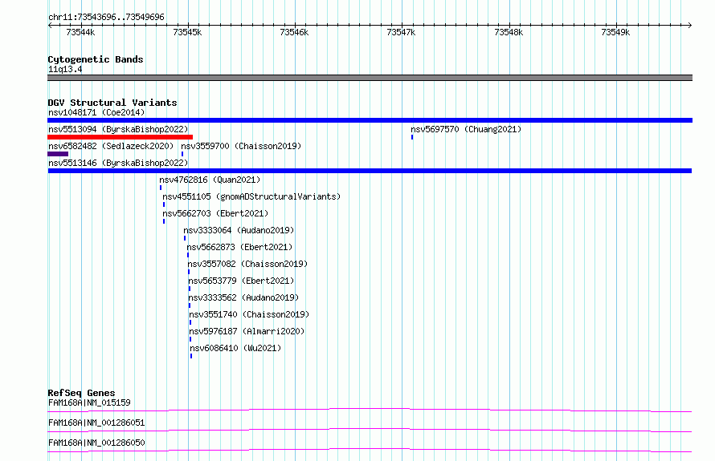Click the magenta intron line of NM_001286050
This screenshot has height=461, width=715.
(x=370, y=450)
